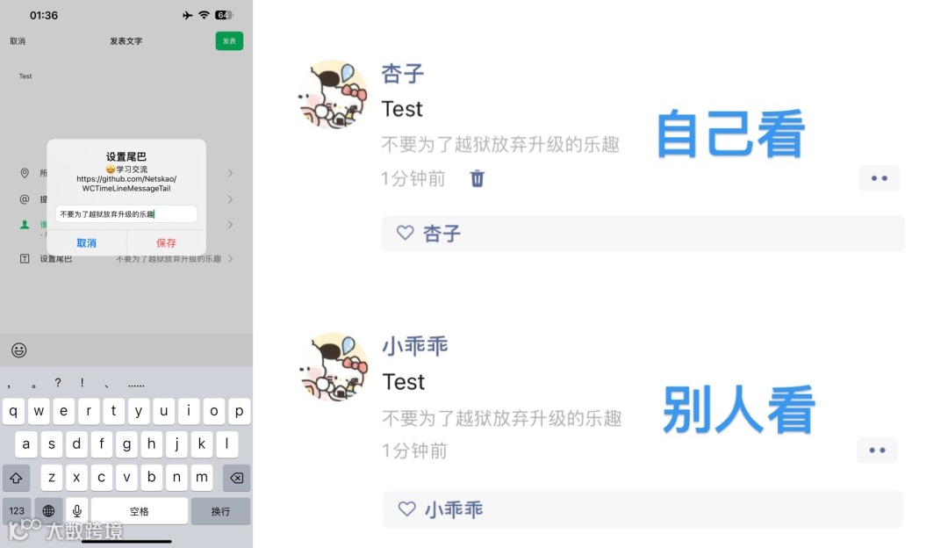Click 取消 in the 设置尾巴 dialog
948x548 pixels.
click(x=86, y=242)
